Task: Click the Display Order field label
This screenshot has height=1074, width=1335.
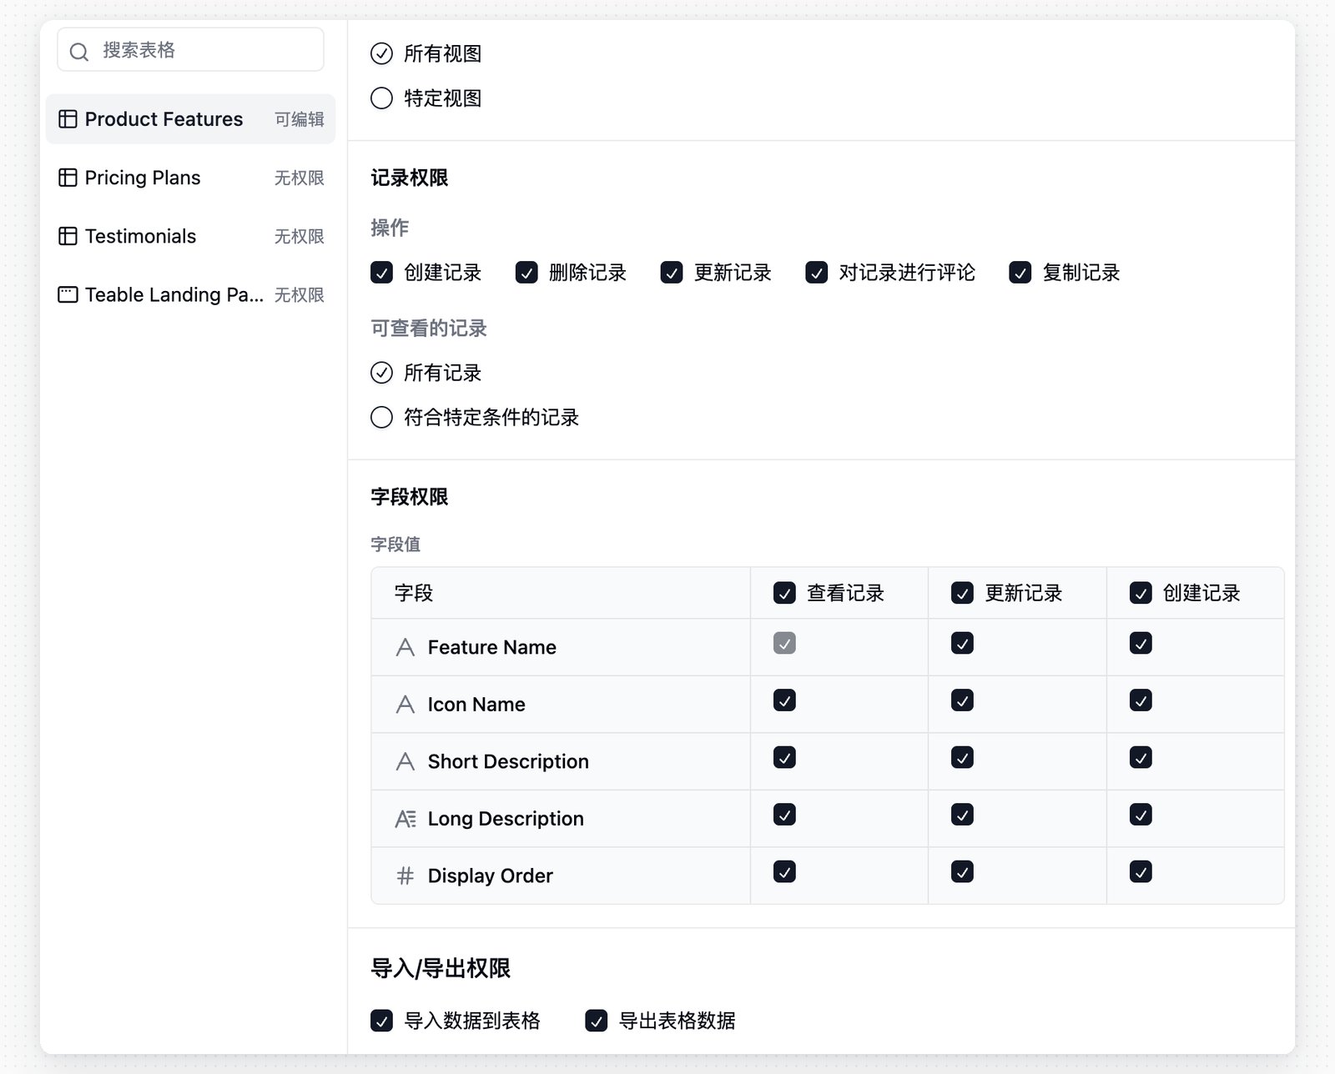Action: 490,876
